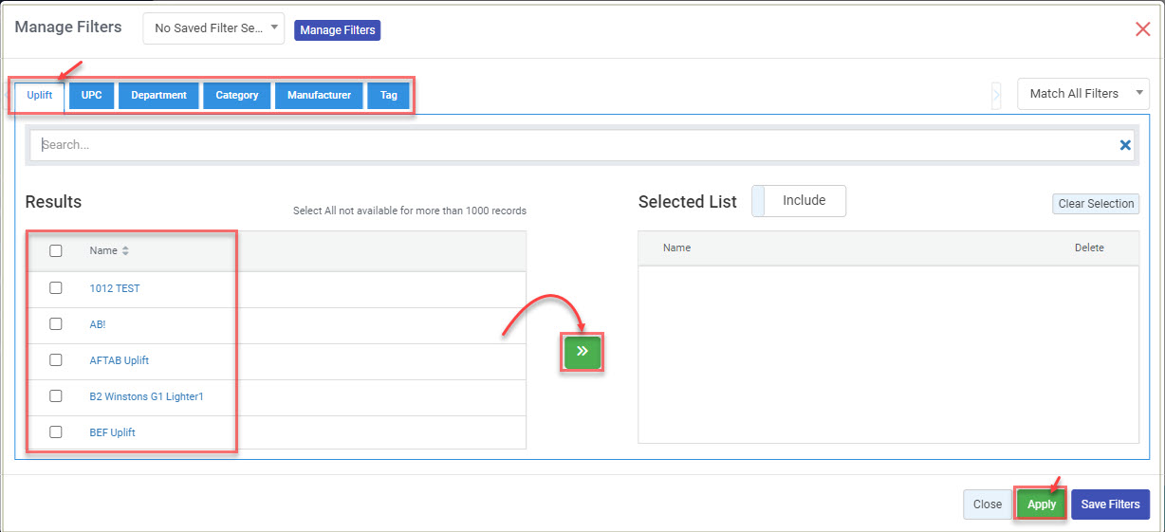Click Clear Selection button
1165x532 pixels.
1096,204
